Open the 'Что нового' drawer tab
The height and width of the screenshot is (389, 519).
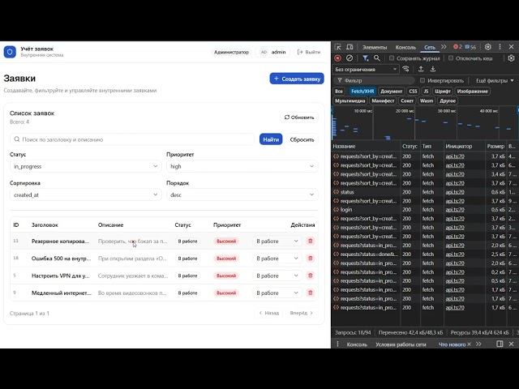tap(452, 344)
